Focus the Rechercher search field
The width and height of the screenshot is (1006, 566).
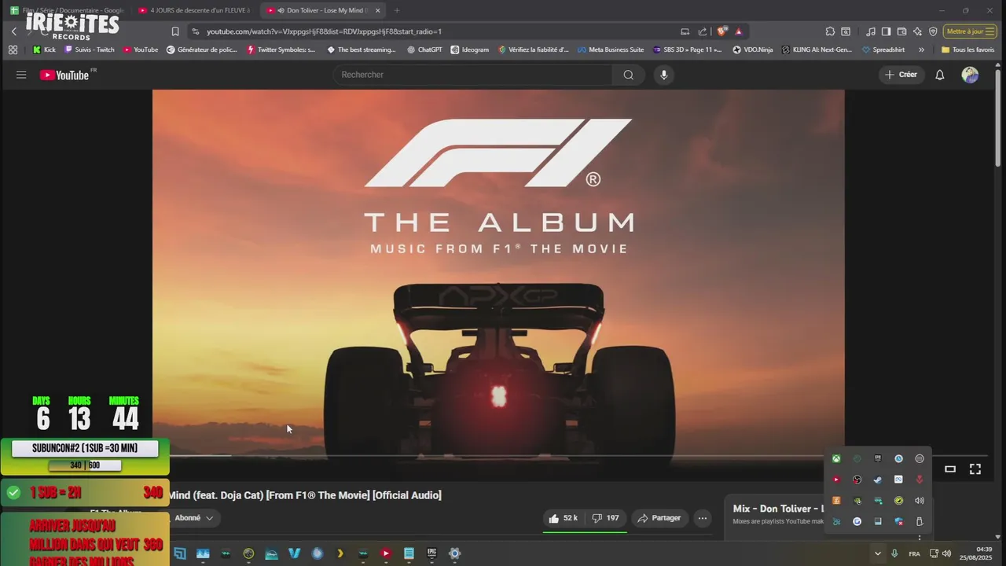click(x=472, y=75)
